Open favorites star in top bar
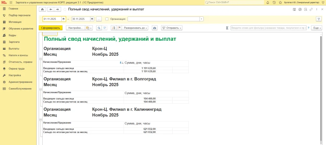 (280, 3)
